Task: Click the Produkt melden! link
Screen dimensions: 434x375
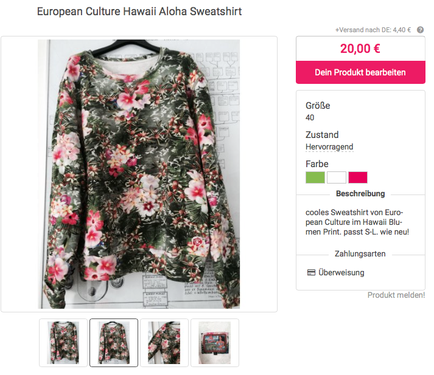Action: tap(396, 295)
